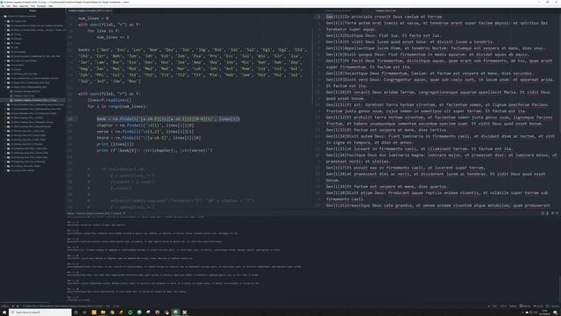
Task: Click the active Atom icon on taskbar
Action: (x=175, y=312)
